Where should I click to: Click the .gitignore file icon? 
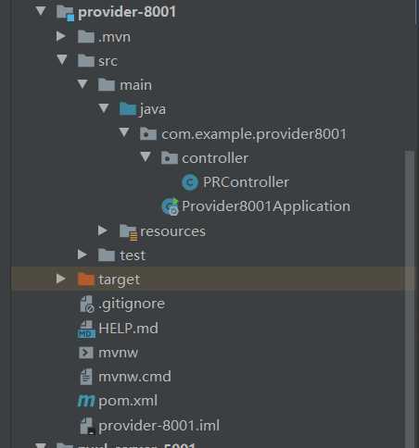[x=86, y=304]
